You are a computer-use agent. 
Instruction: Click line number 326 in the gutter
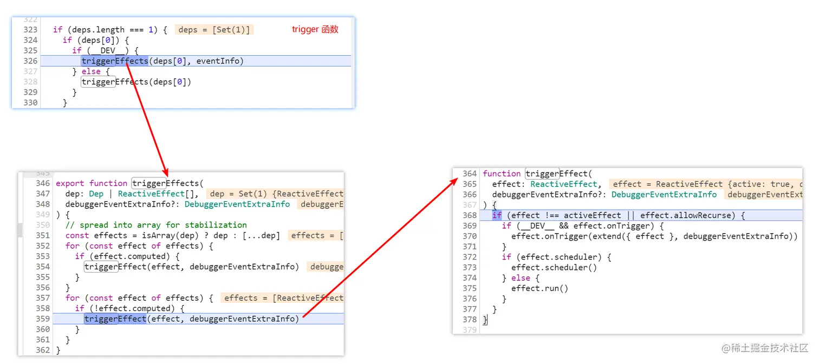pos(30,61)
